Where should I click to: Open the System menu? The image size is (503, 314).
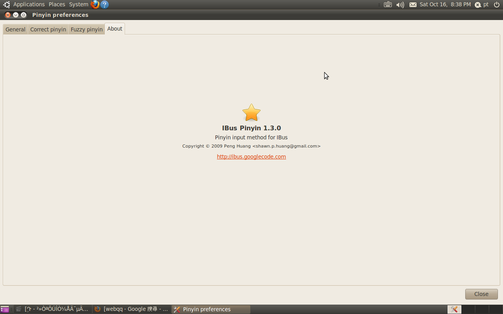79,4
